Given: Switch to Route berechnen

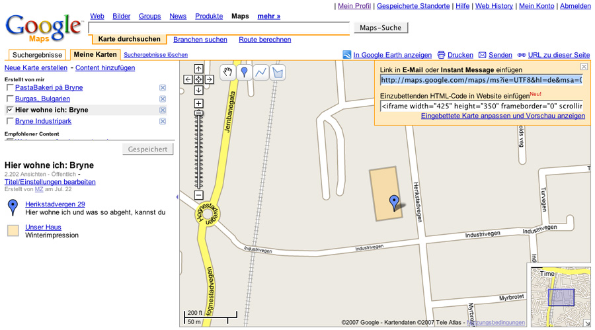Looking at the screenshot, I should pos(265,40).
